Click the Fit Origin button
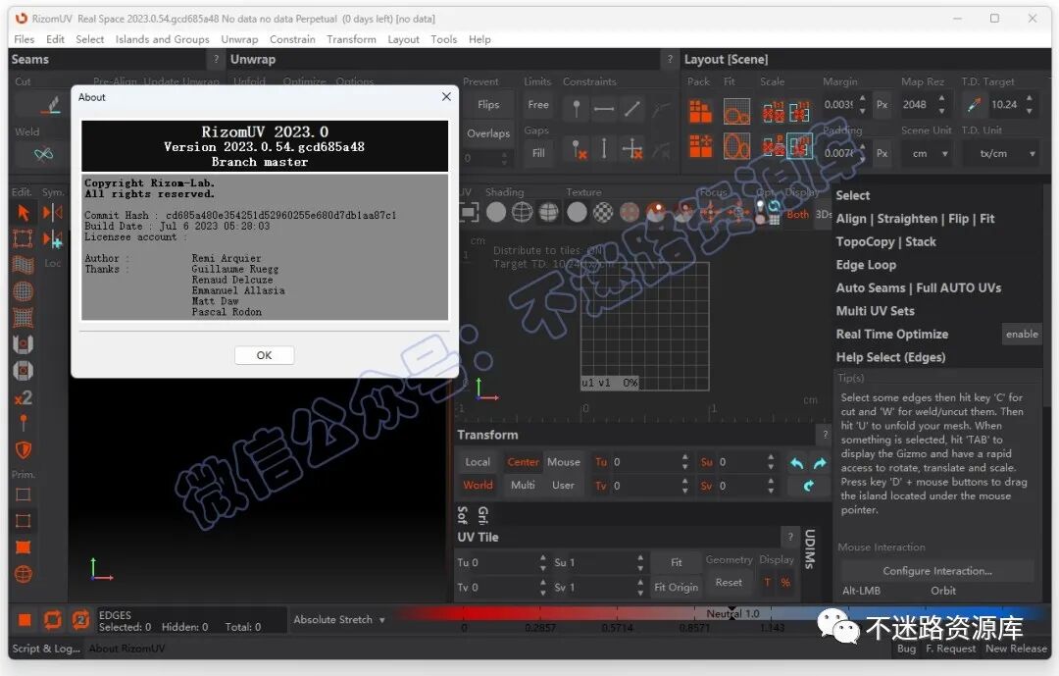Screen dimensions: 1059x676 [x=676, y=588]
